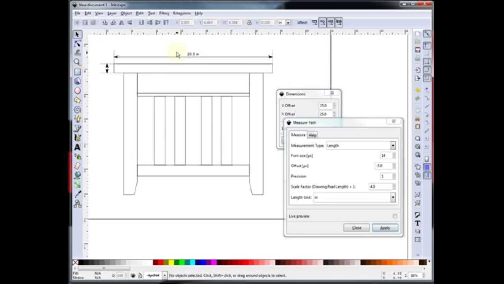The width and height of the screenshot is (504, 284).
Task: Click the Close button in Measure Path
Action: click(x=357, y=228)
